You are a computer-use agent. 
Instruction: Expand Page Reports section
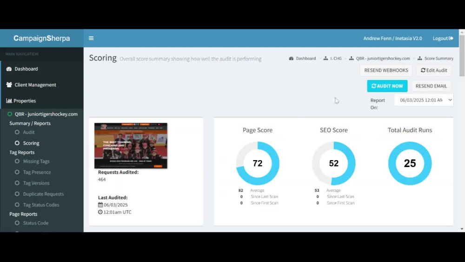(23, 214)
